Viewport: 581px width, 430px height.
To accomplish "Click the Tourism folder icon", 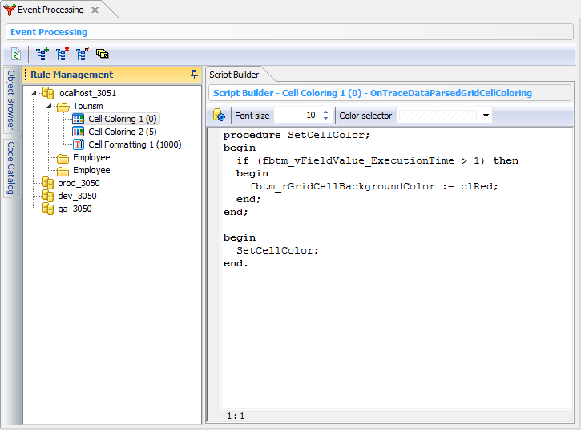I will 63,107.
